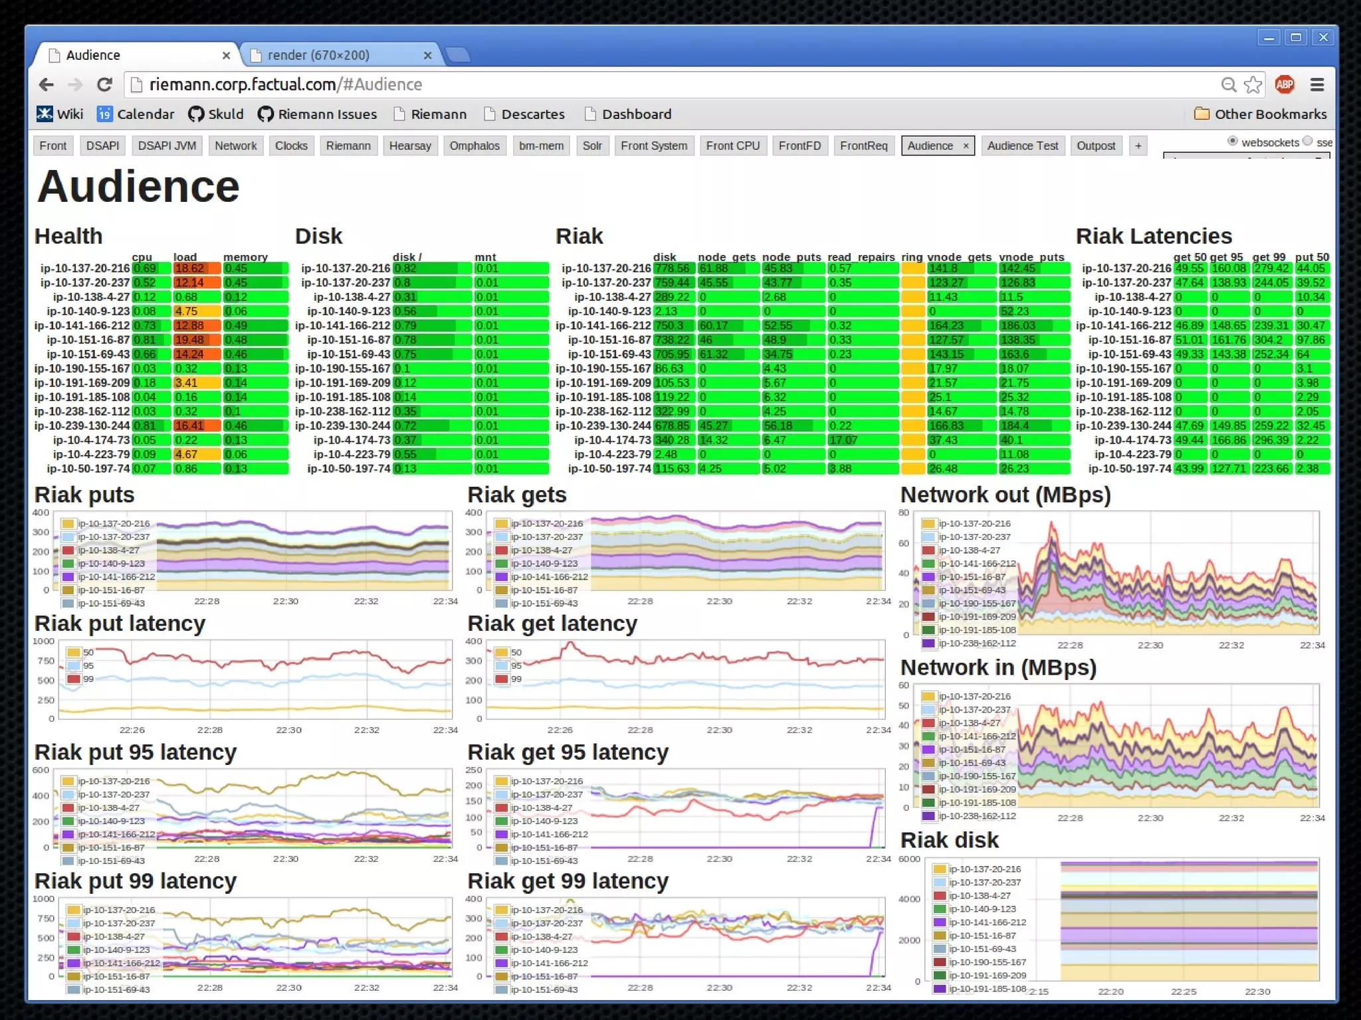Click the back arrow in browser toolbar
The height and width of the screenshot is (1020, 1361).
click(x=47, y=84)
